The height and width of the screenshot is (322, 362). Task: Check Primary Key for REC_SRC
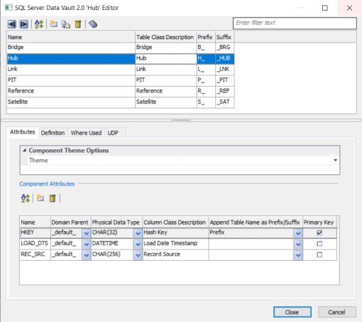(x=319, y=254)
